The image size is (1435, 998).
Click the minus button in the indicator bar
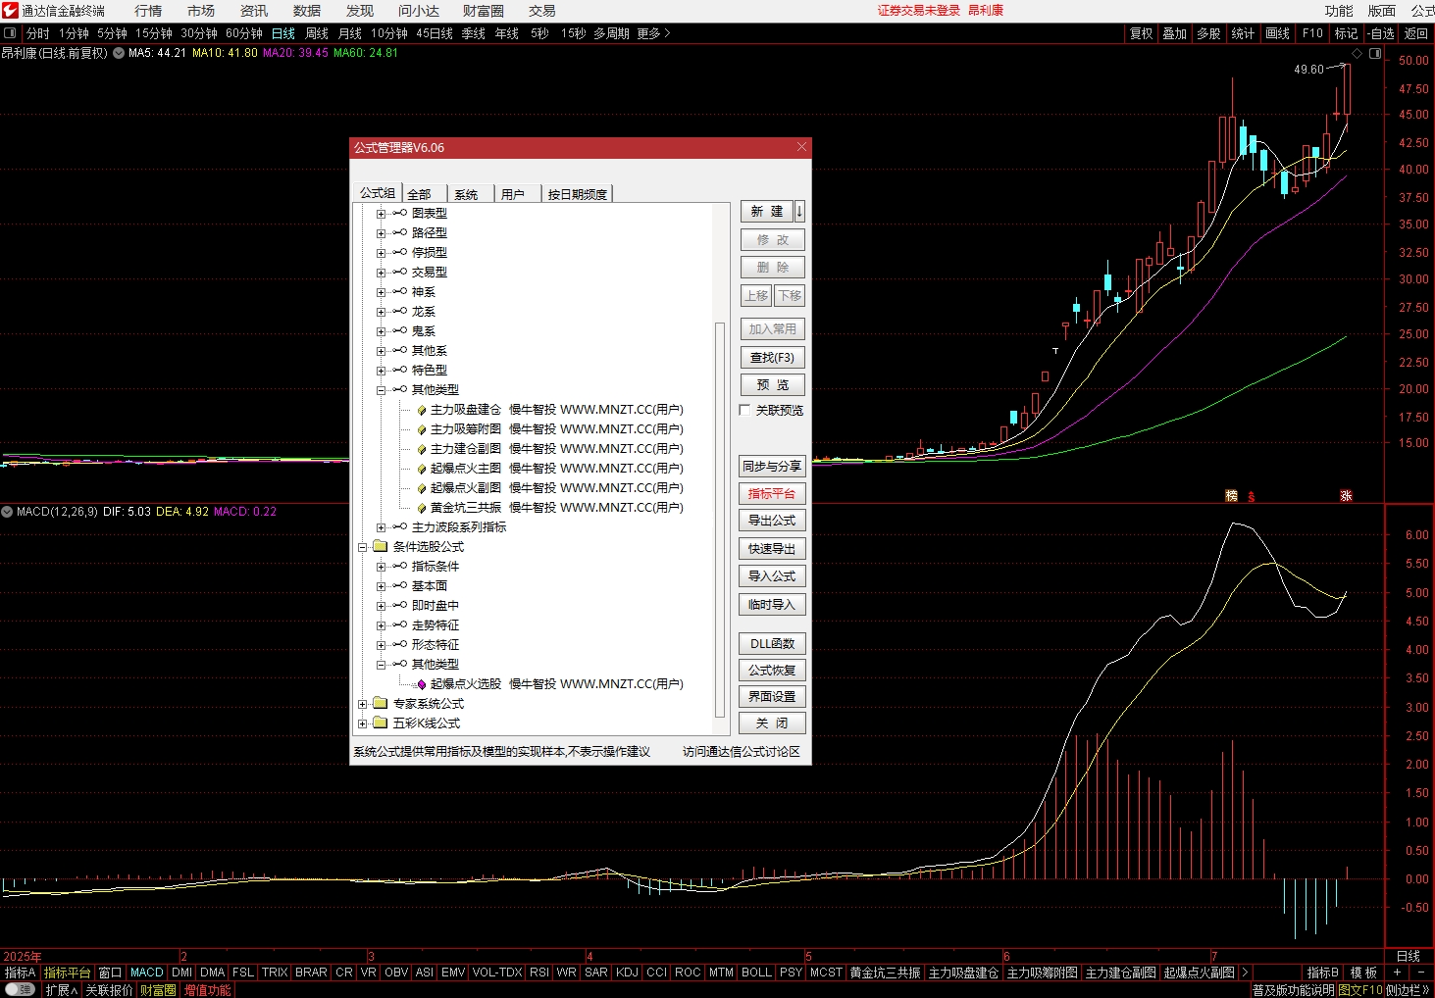pyautogui.click(x=1421, y=973)
